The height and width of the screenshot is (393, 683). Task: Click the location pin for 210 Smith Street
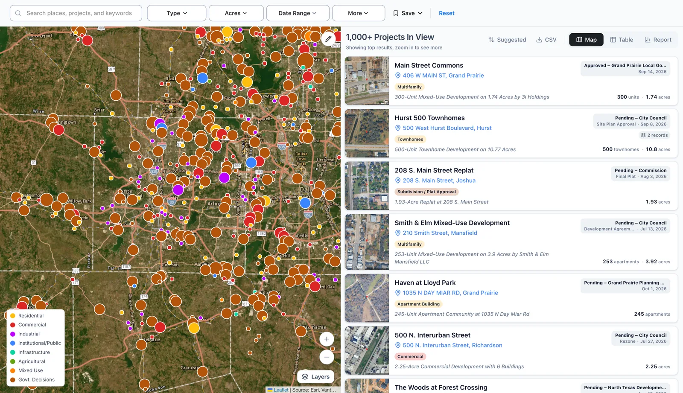pyautogui.click(x=397, y=233)
